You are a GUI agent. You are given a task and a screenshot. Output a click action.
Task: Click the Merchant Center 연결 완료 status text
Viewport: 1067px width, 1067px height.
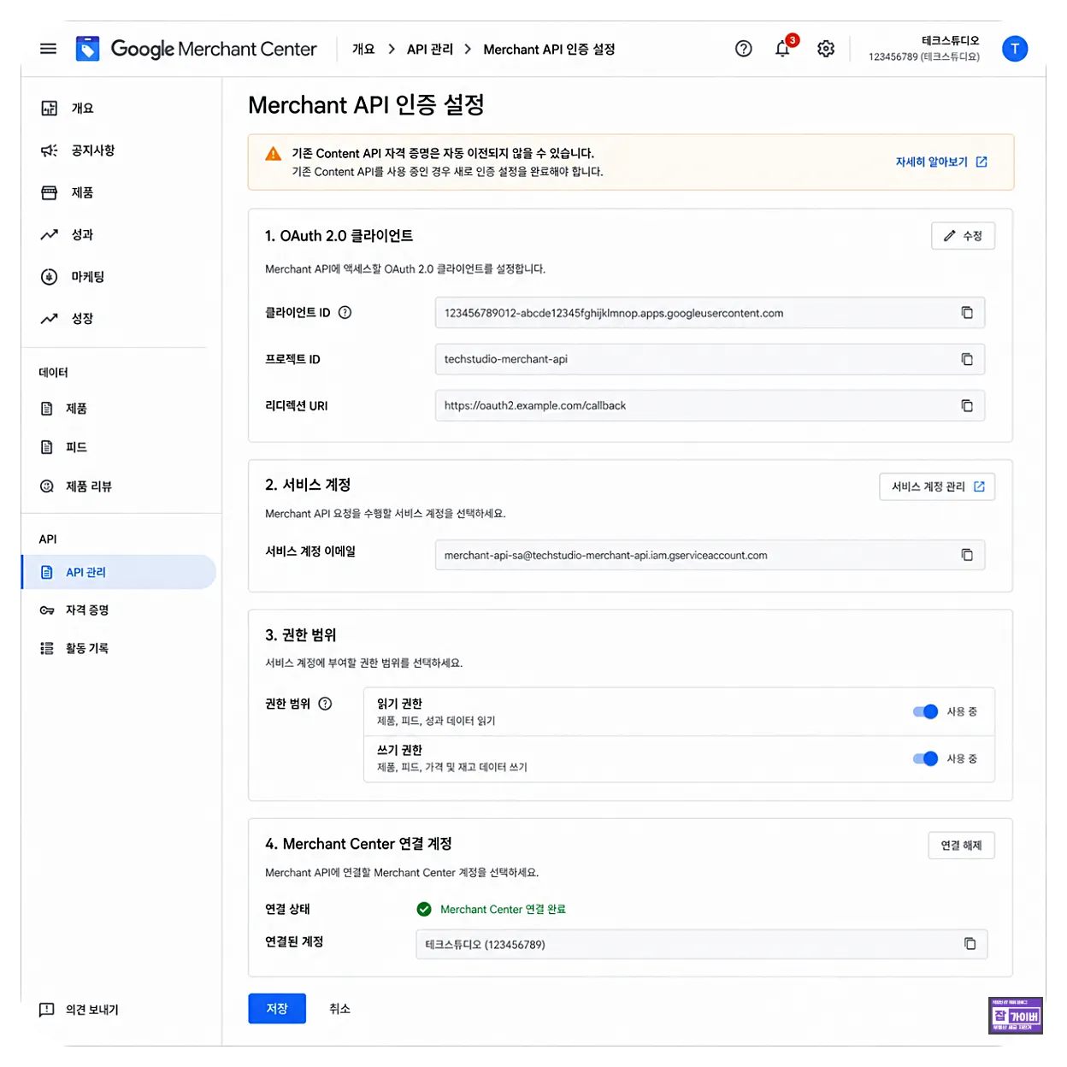click(x=503, y=910)
